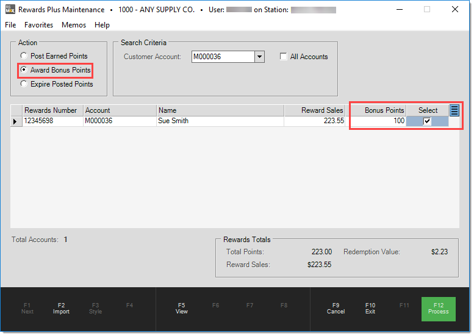Click the Total Accounts count
474x336 pixels.
pyautogui.click(x=66, y=240)
